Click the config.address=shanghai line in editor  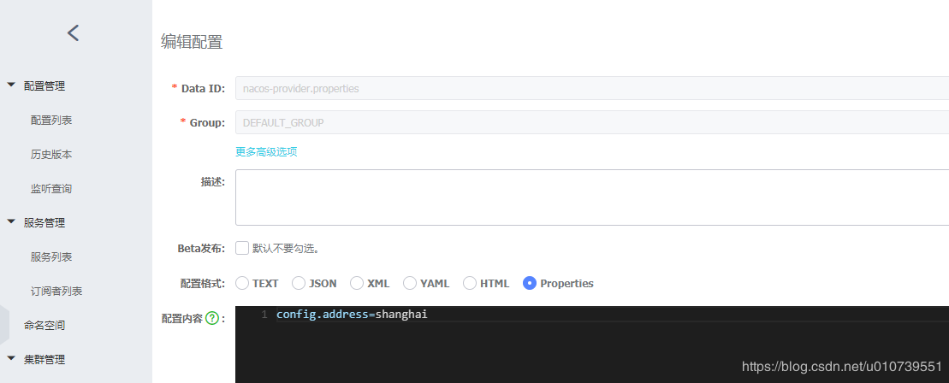(352, 314)
